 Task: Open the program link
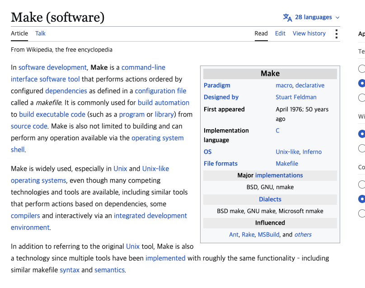click(x=132, y=114)
